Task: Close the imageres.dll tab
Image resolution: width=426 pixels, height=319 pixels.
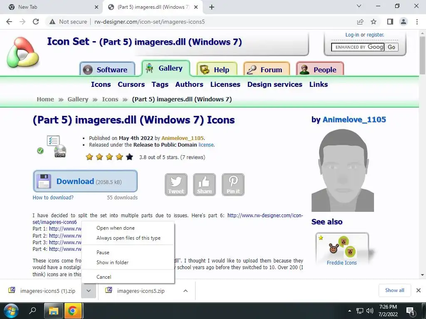Action: coord(196,7)
